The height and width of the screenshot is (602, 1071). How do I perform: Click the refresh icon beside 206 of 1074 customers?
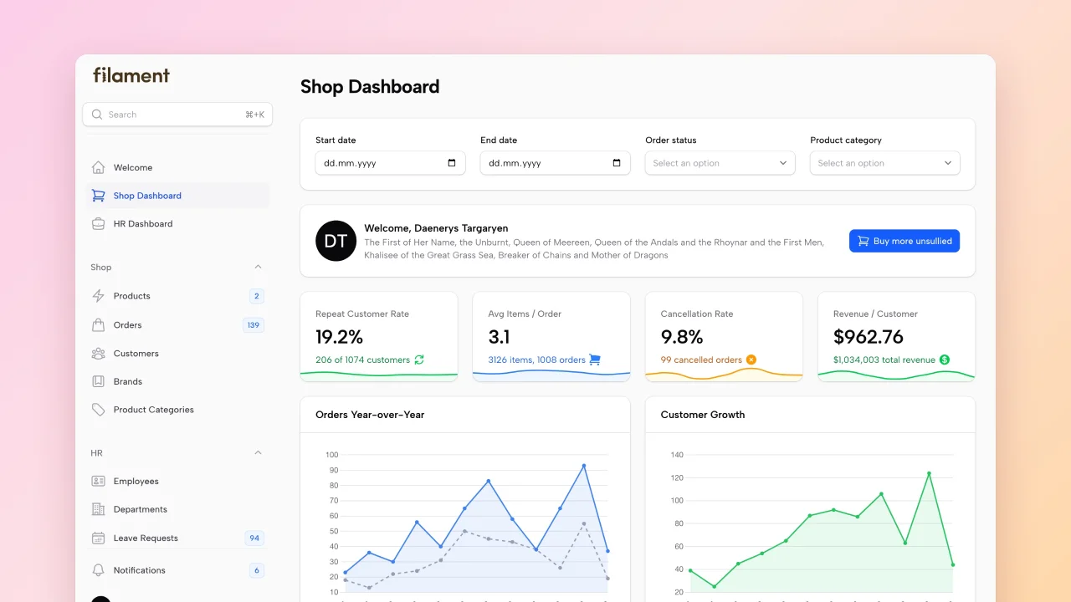pos(419,360)
